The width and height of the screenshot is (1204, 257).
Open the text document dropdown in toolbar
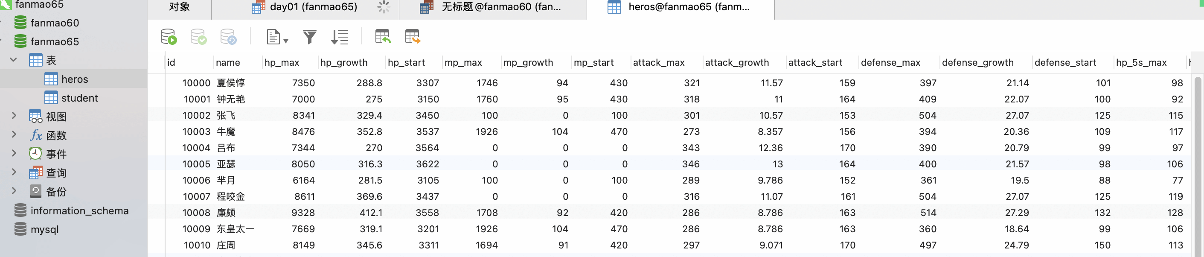277,36
